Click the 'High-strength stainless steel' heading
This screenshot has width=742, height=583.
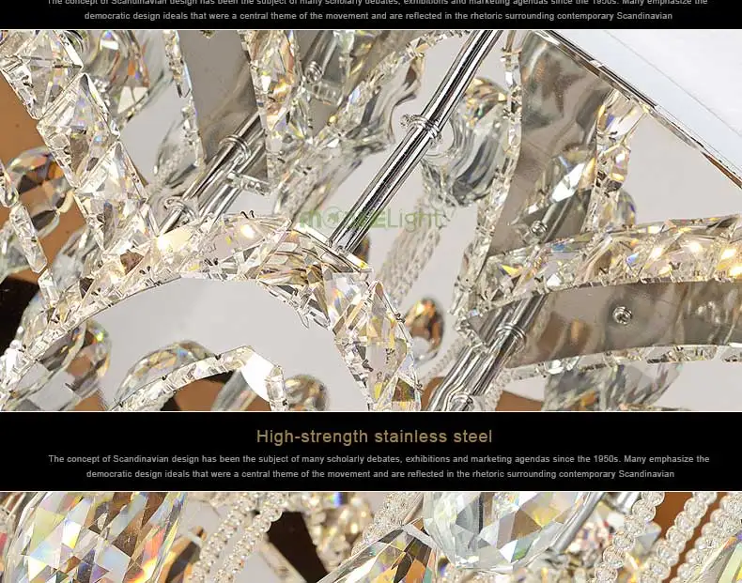pyautogui.click(x=375, y=437)
